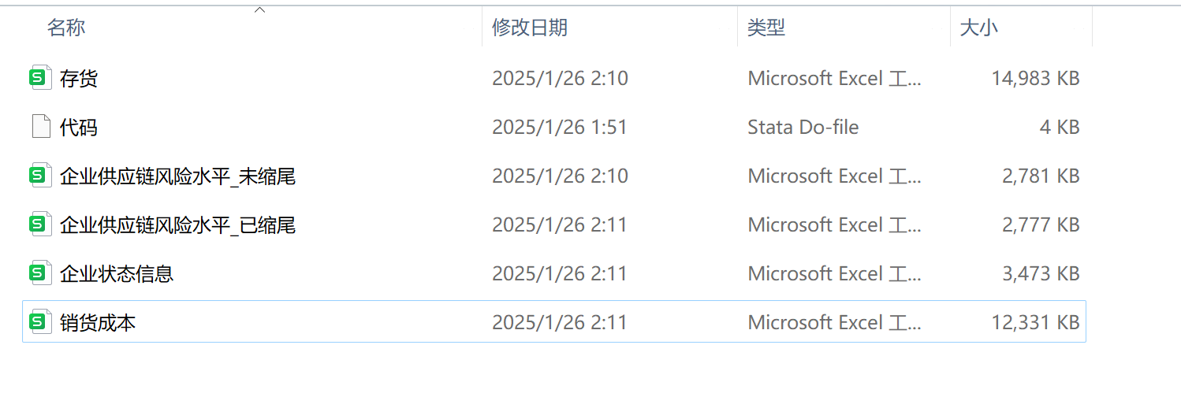Click the 2025/1/26 1:51 modified date
The image size is (1181, 408).
(560, 127)
